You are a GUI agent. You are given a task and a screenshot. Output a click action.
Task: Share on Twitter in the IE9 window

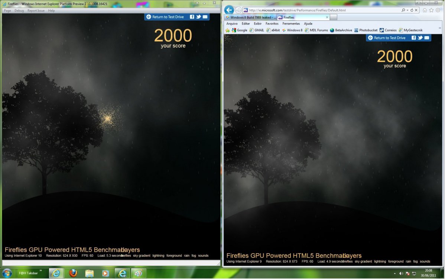click(x=420, y=38)
